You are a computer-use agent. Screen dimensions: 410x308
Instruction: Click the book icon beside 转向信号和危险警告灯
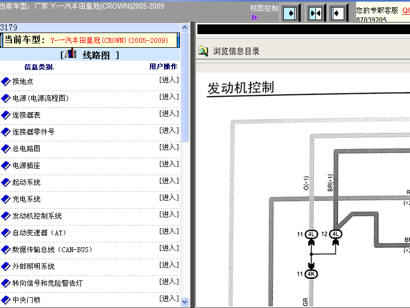[5, 283]
